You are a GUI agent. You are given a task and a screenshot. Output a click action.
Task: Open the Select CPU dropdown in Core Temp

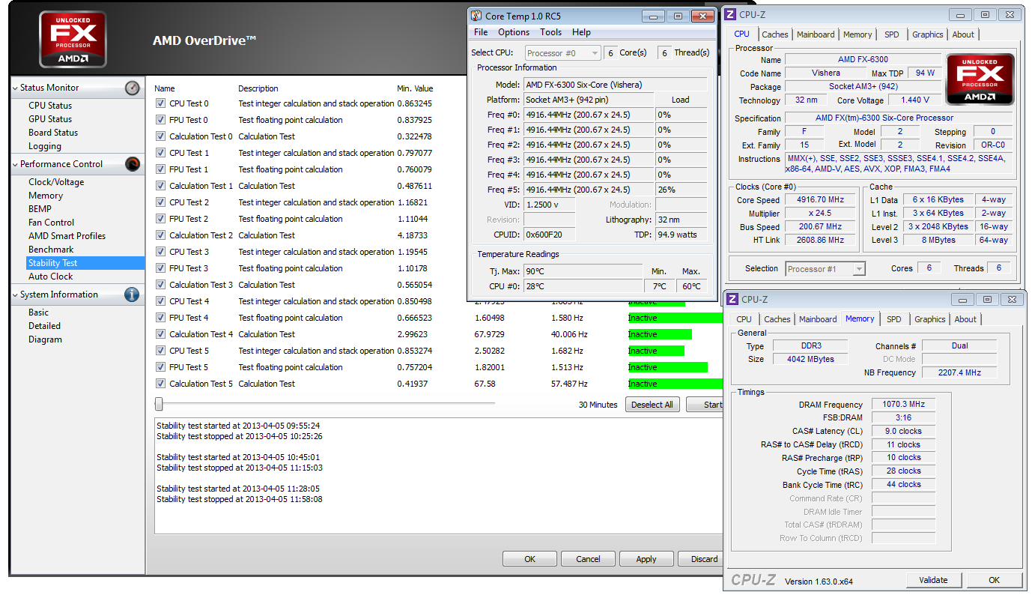[562, 53]
